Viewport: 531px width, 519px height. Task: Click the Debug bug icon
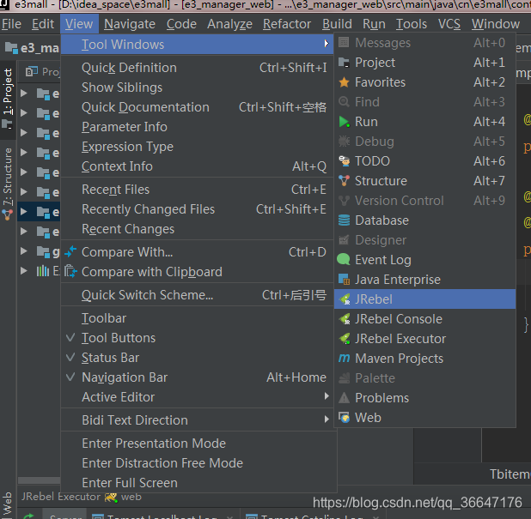344,142
